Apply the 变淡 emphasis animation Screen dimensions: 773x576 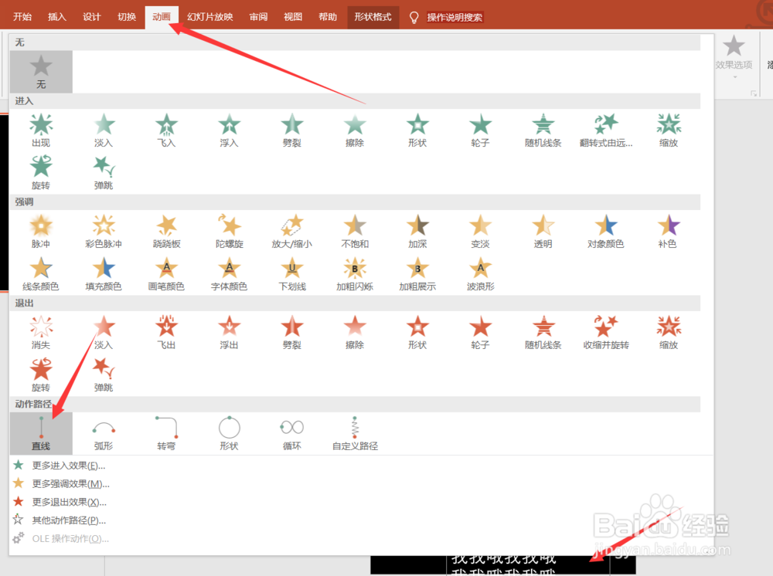(480, 231)
